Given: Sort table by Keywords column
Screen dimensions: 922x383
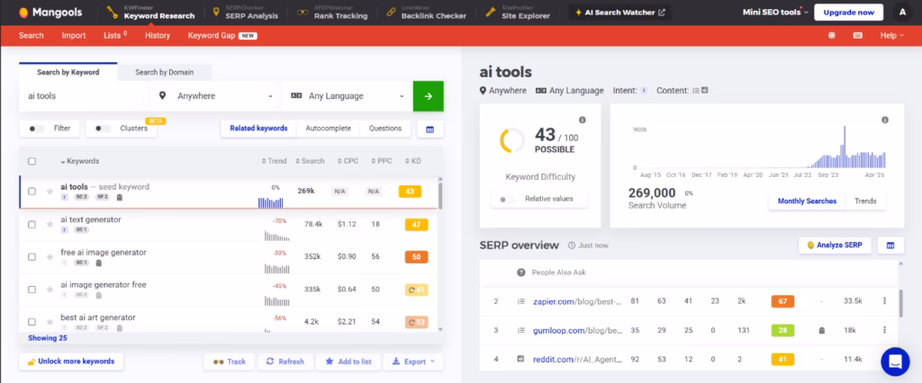Looking at the screenshot, I should (79, 162).
